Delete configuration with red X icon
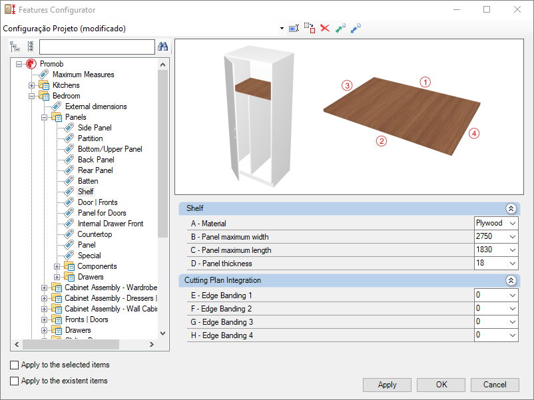 (x=325, y=29)
